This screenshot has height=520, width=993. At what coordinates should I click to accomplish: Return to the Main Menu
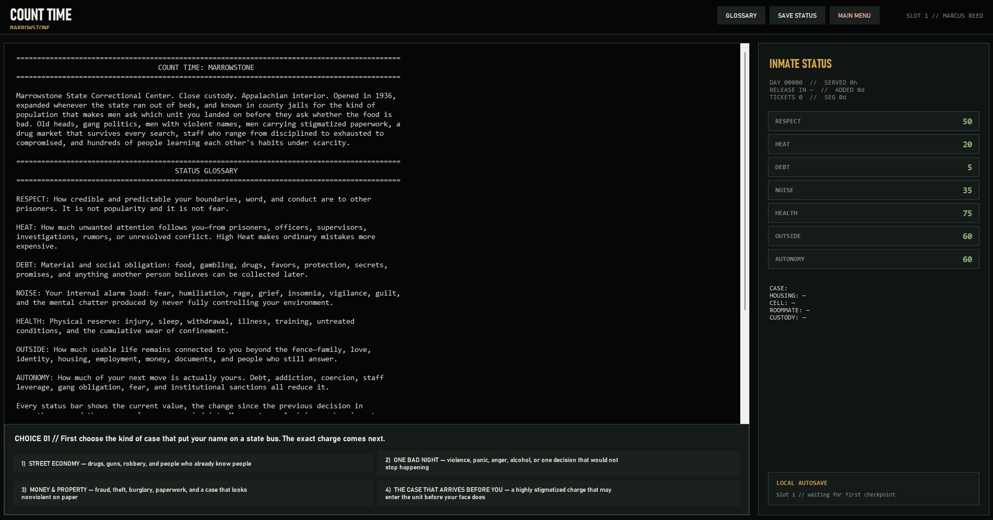pyautogui.click(x=854, y=16)
